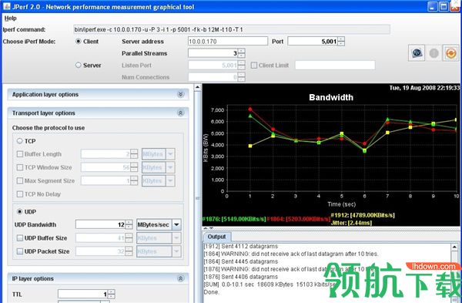Open Max Segment Size units dropdown
Screen dimensions: 462x303
(x=170, y=180)
